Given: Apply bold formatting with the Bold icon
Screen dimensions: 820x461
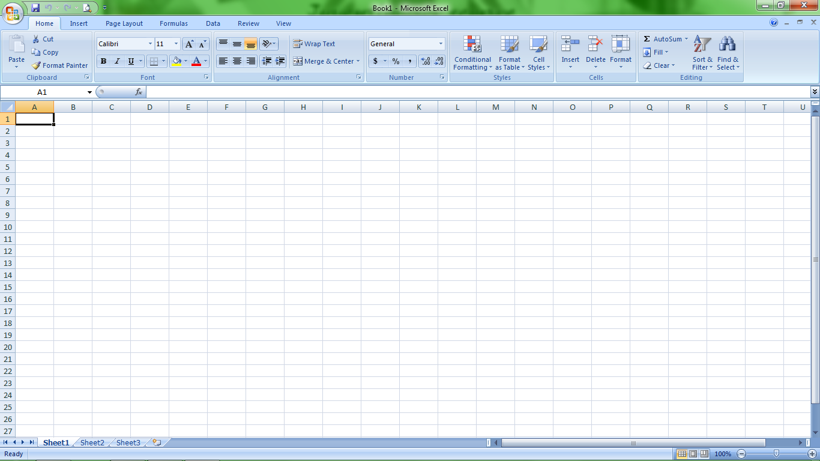Looking at the screenshot, I should tap(103, 61).
